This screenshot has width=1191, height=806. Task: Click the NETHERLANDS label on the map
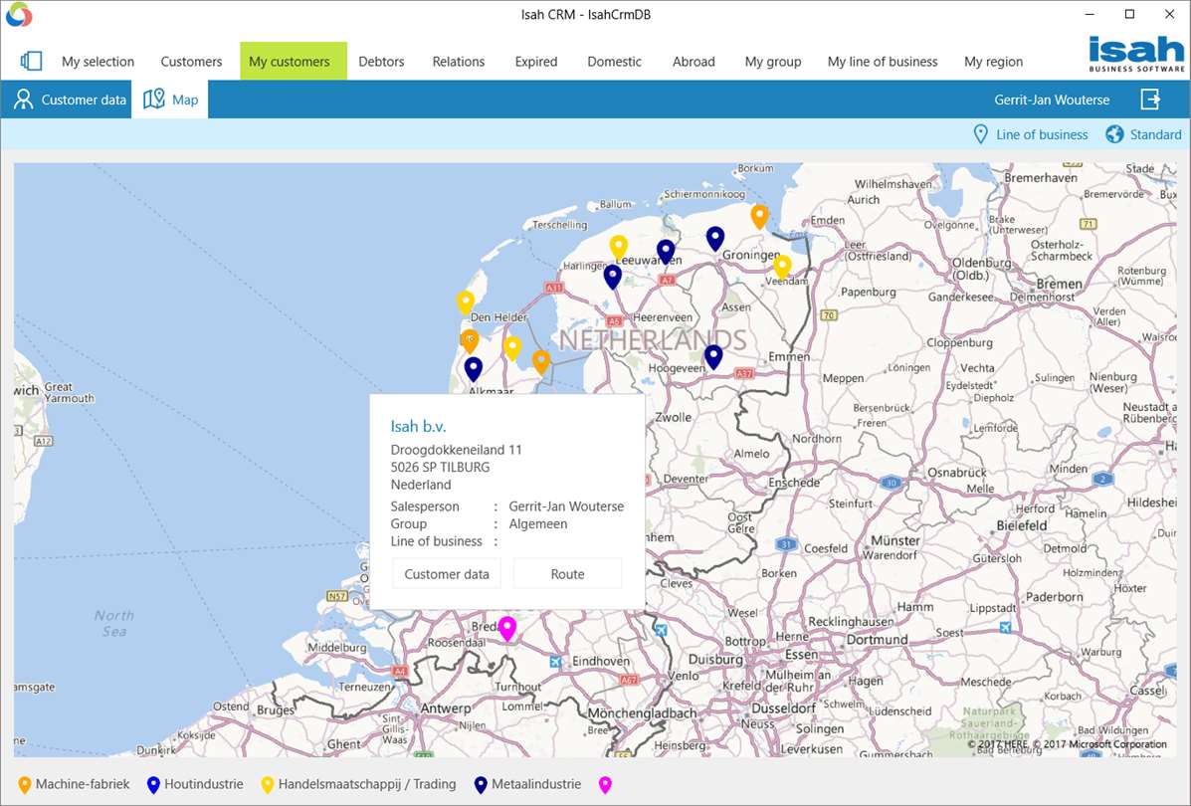pyautogui.click(x=653, y=339)
